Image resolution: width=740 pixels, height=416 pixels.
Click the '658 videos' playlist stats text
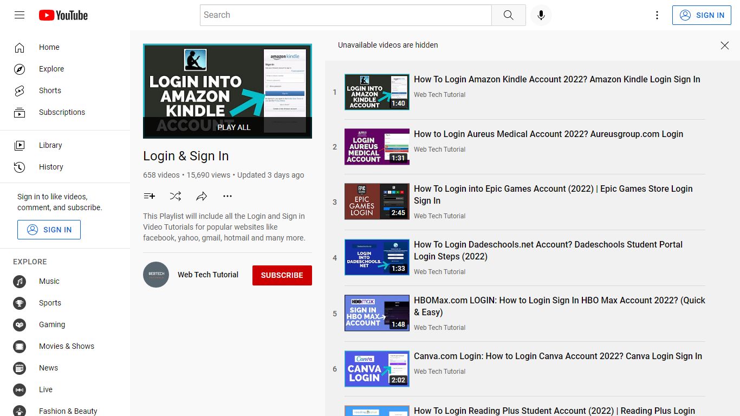tap(161, 175)
